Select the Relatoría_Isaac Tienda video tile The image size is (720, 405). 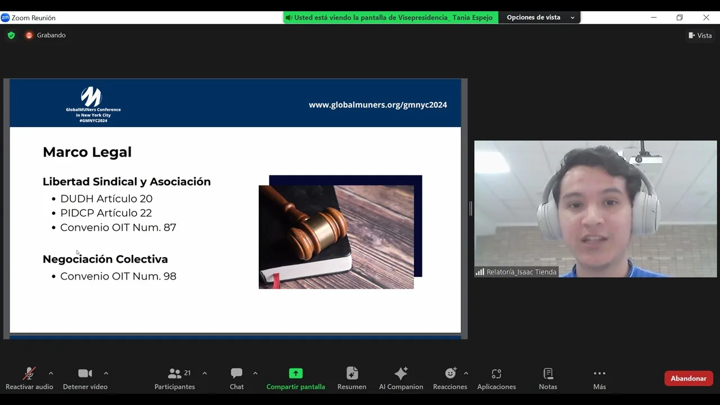point(595,209)
